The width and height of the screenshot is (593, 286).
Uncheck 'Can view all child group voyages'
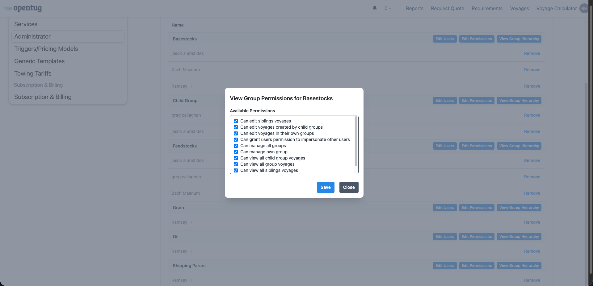point(236,158)
